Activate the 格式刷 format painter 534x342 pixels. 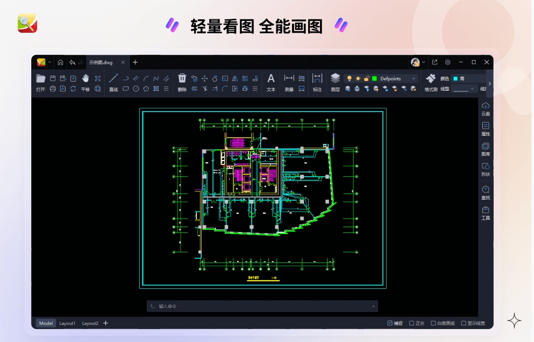(x=431, y=84)
